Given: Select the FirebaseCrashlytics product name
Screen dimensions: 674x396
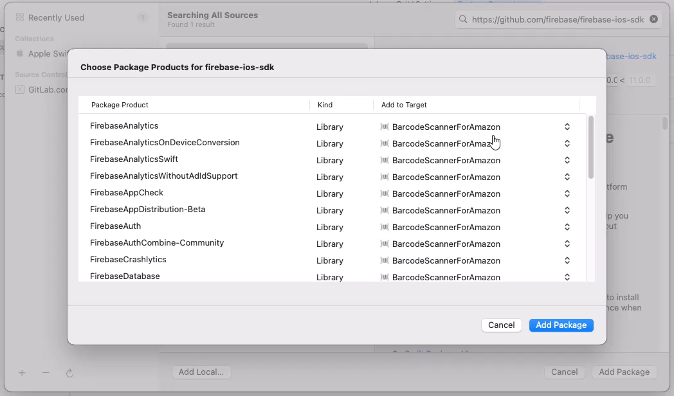Looking at the screenshot, I should tap(128, 260).
